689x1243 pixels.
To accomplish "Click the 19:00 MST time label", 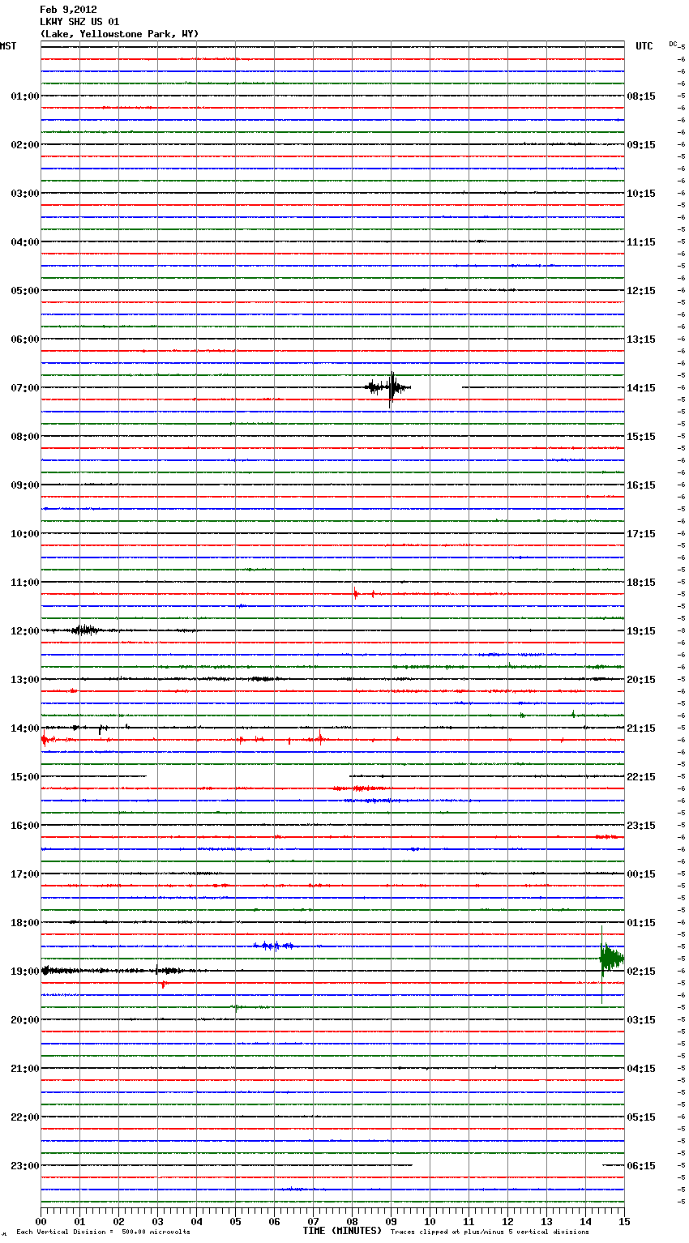I will [24, 972].
